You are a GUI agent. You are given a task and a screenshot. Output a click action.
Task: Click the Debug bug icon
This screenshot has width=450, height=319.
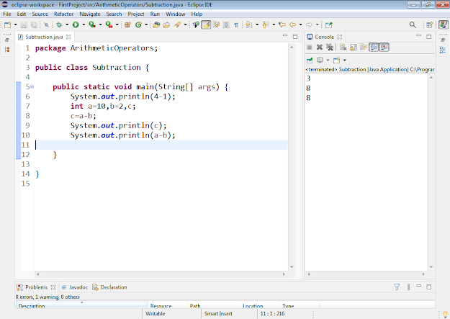(x=60, y=25)
